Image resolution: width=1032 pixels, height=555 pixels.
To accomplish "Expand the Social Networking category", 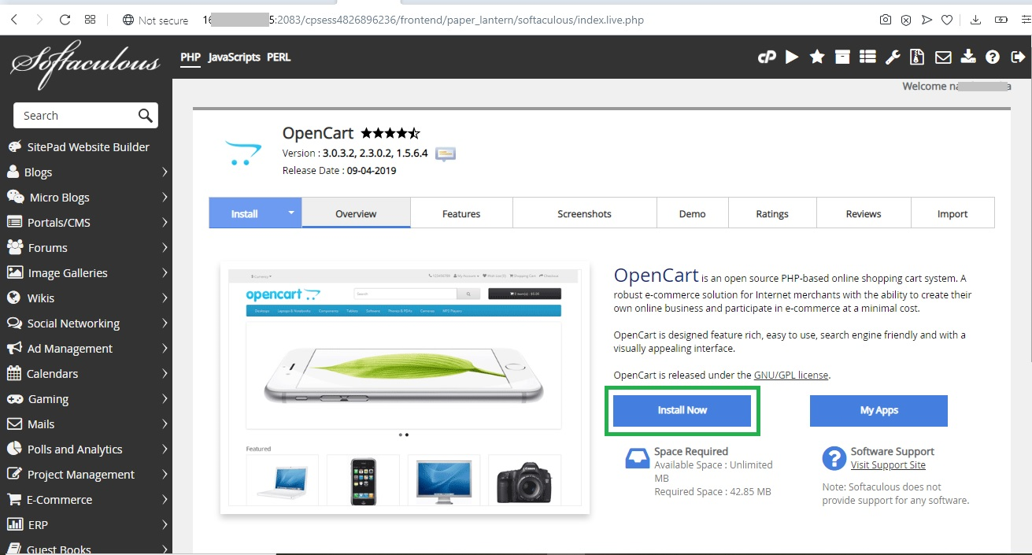I will pyautogui.click(x=165, y=323).
